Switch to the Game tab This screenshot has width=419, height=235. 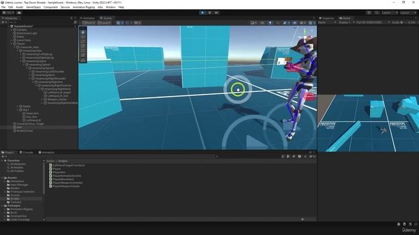[x=345, y=18]
